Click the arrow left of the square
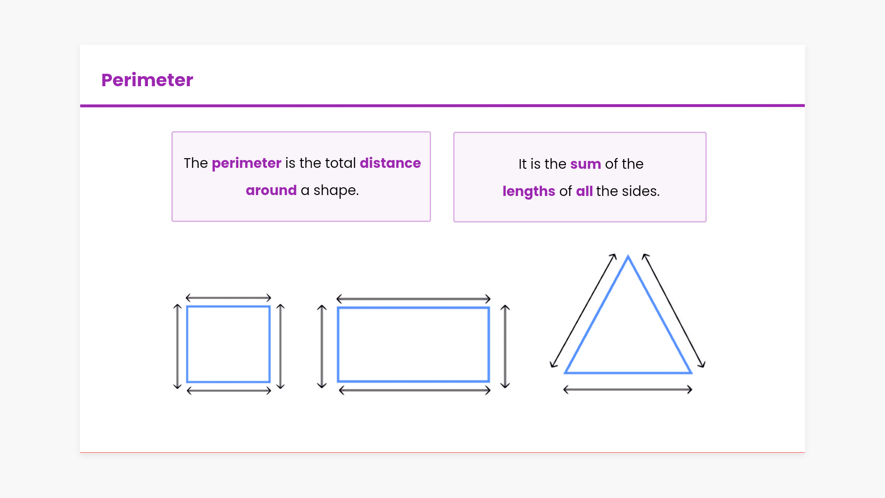Viewport: 885px width, 498px height. click(x=177, y=346)
